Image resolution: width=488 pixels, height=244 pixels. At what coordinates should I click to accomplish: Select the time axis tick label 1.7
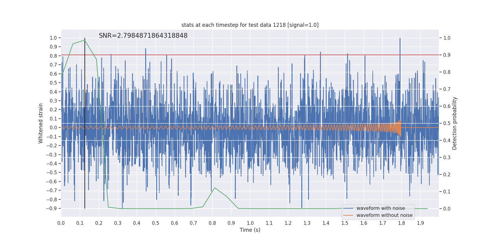(x=382, y=223)
